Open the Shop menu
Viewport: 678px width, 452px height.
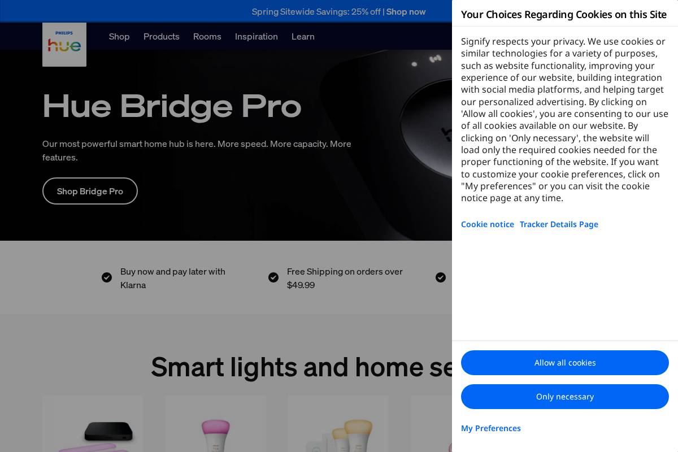pyautogui.click(x=119, y=36)
